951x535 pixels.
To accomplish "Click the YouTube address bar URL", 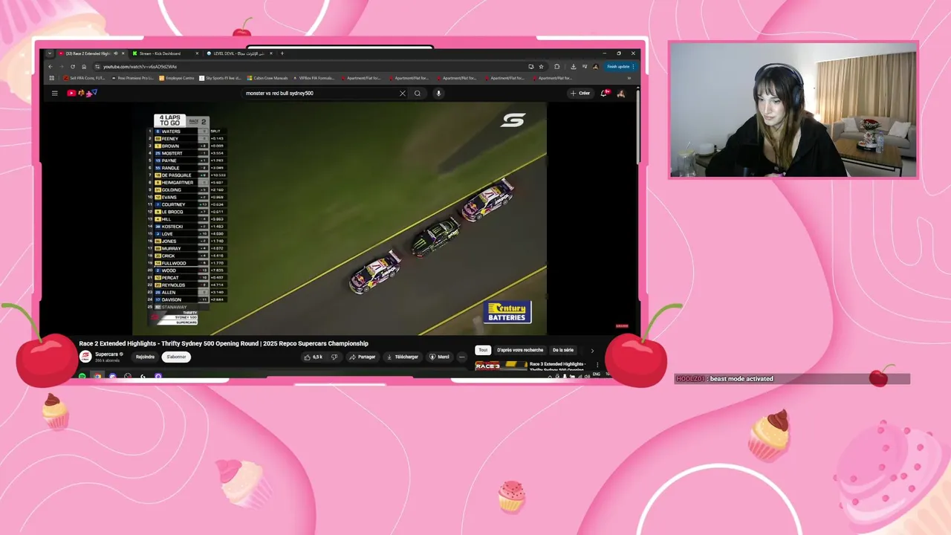I will click(140, 66).
